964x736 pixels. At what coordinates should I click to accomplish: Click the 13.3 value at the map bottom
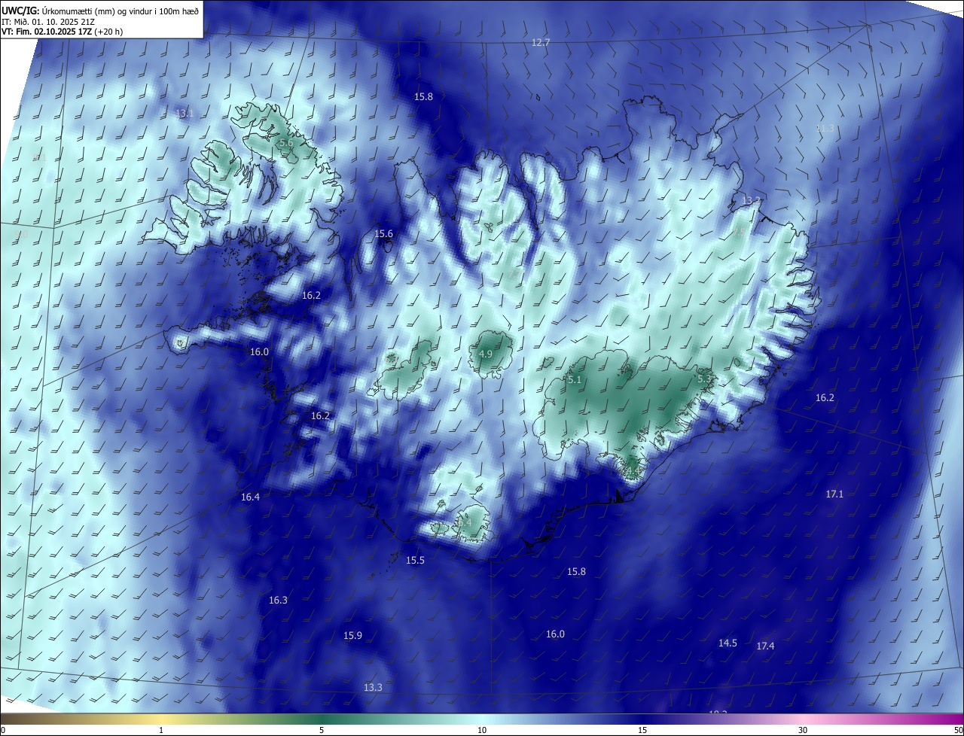click(373, 688)
